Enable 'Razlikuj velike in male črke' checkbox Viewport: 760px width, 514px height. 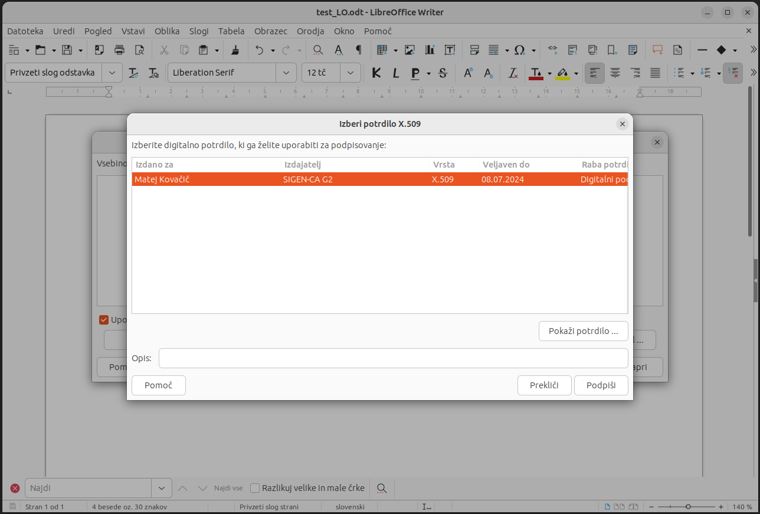pyautogui.click(x=255, y=488)
